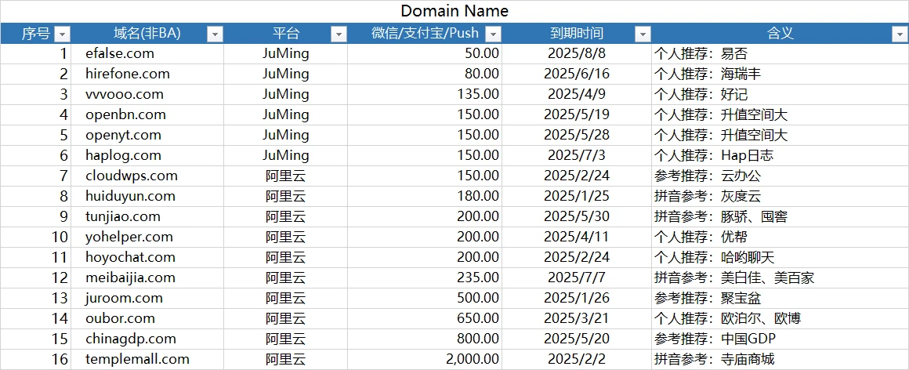
Task: Expand the 平台 column filter arrow
Action: point(339,34)
